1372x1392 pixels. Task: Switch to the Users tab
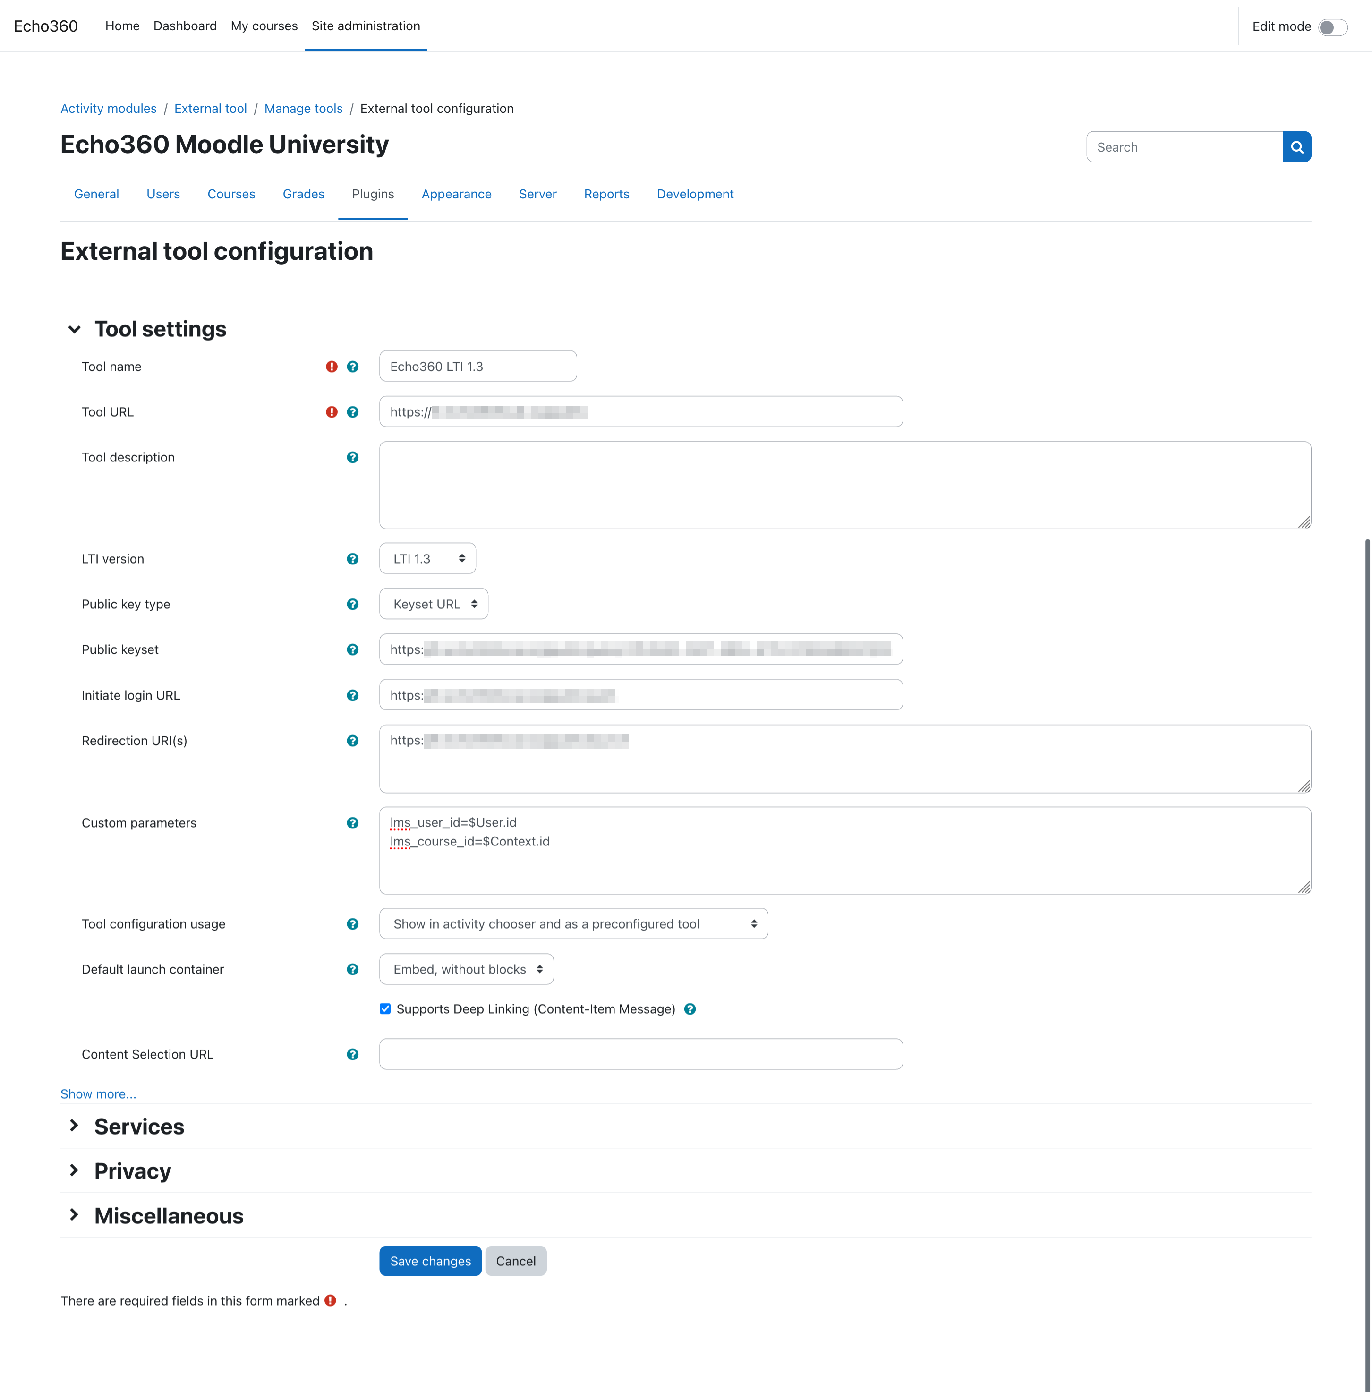click(x=163, y=194)
